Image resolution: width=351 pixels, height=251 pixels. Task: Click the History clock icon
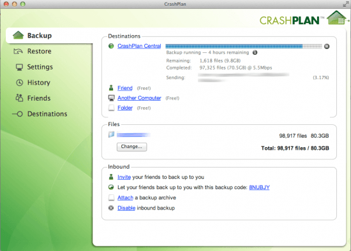click(x=20, y=82)
